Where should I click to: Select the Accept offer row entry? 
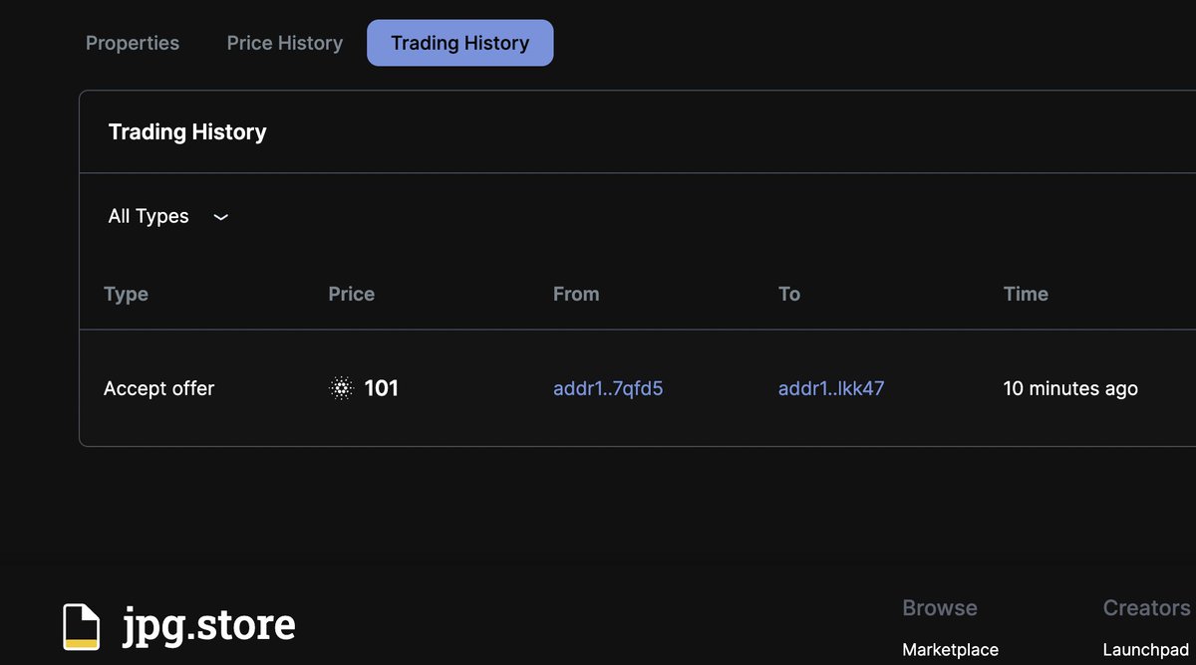(x=159, y=388)
